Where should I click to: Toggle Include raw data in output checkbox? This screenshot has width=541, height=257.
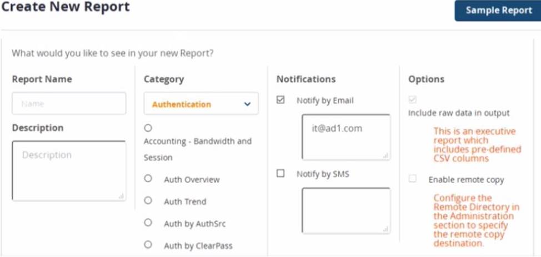pos(412,100)
